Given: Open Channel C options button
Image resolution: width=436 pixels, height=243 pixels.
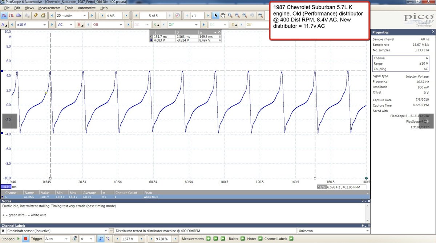Looking at the screenshot, I should tap(157, 24).
